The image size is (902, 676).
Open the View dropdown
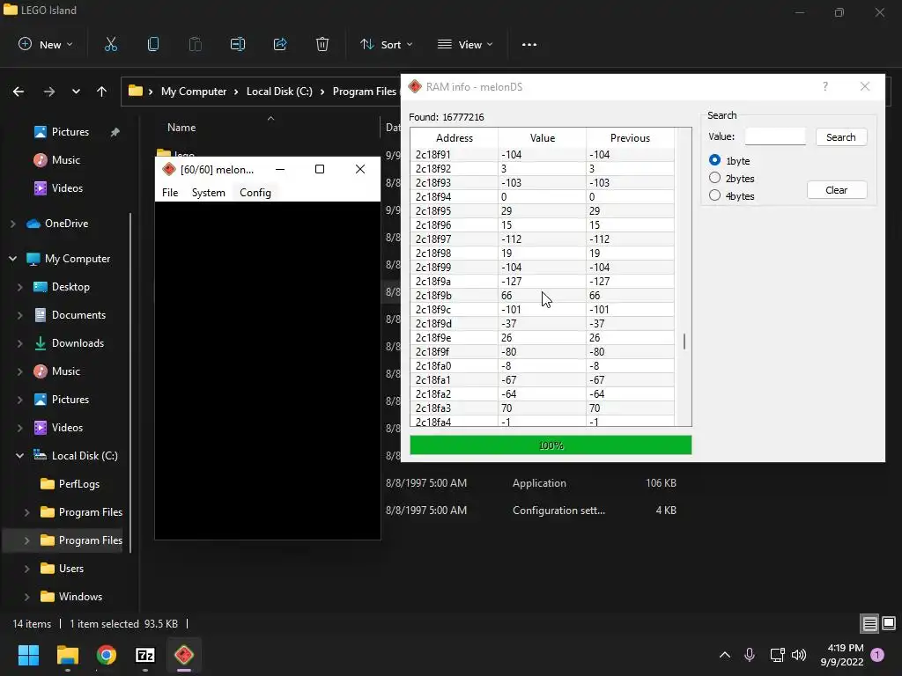[465, 44]
